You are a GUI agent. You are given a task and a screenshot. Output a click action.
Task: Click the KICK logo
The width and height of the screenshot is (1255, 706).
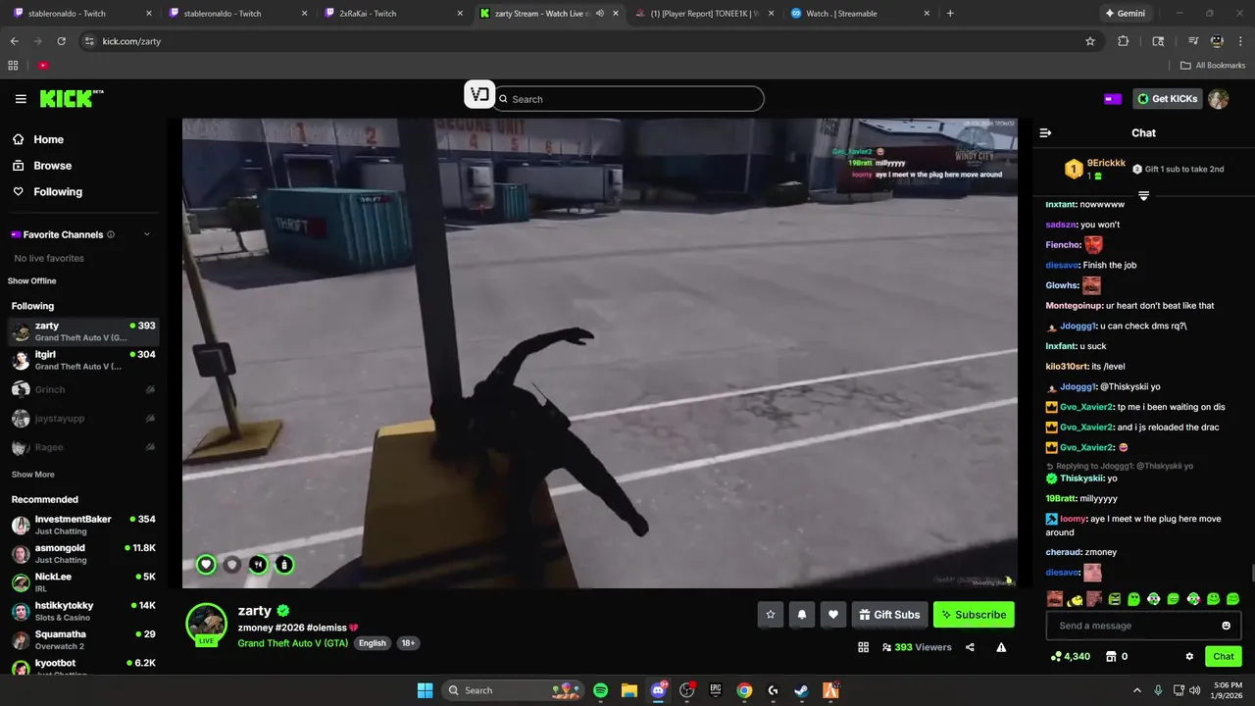71,99
